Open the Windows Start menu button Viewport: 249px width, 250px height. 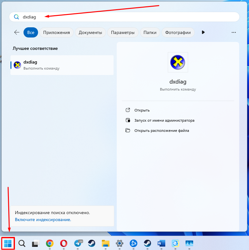[8, 243]
